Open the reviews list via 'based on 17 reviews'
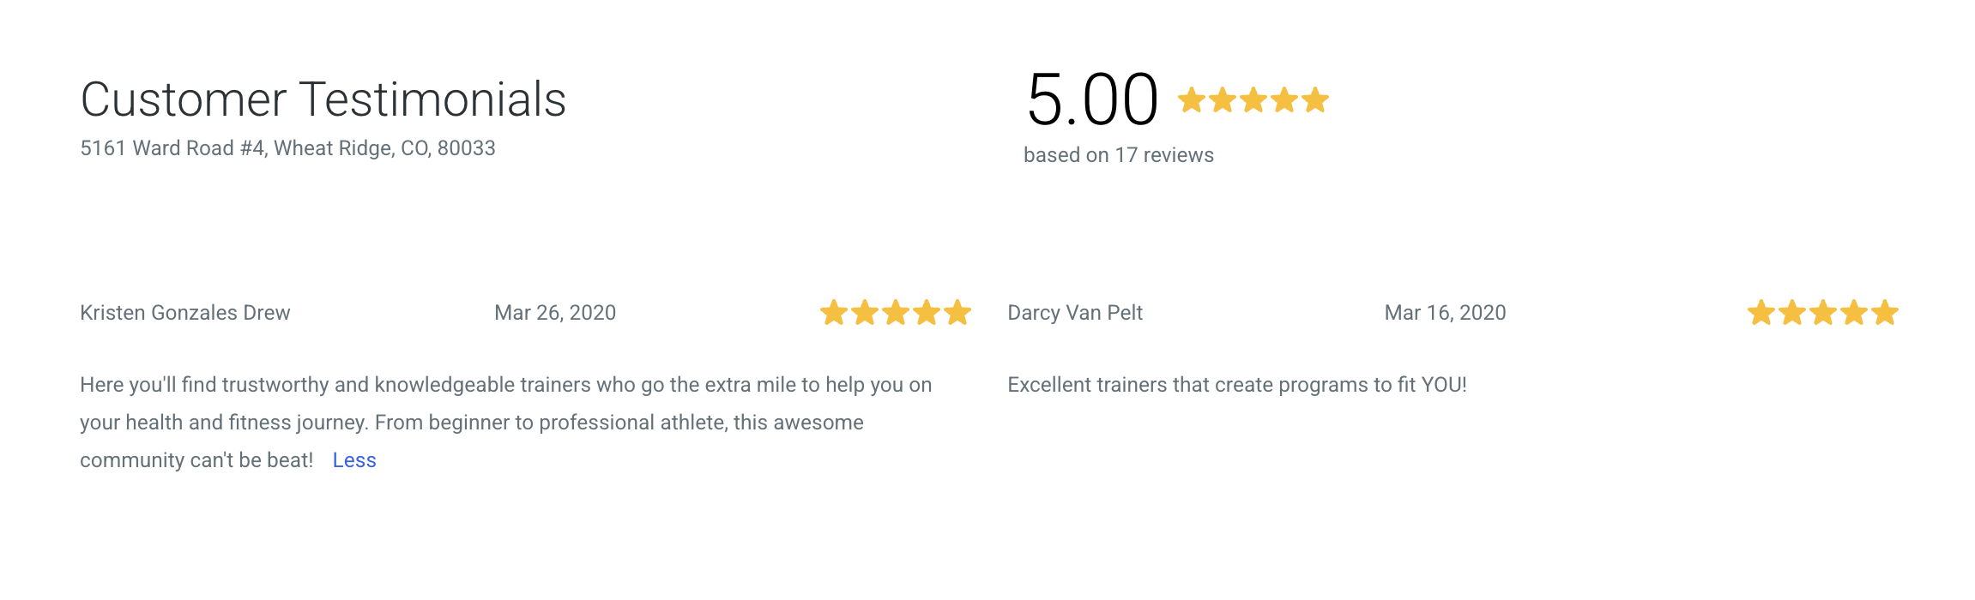Image resolution: width=1975 pixels, height=600 pixels. pyautogui.click(x=1119, y=155)
